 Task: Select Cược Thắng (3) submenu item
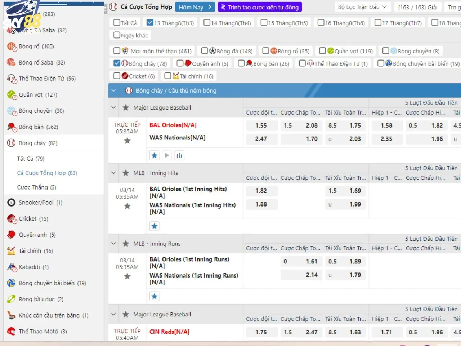coord(37,187)
